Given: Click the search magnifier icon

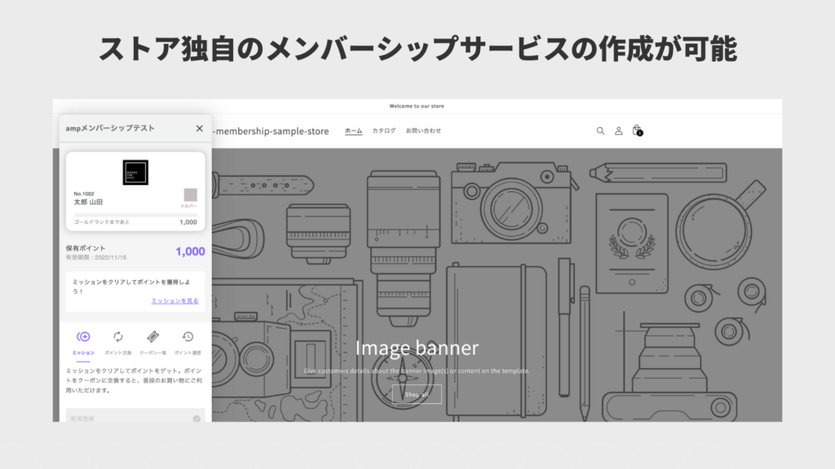Looking at the screenshot, I should 600,131.
